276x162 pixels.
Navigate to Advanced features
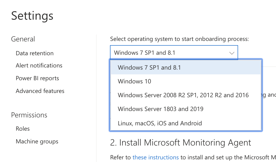[40, 91]
